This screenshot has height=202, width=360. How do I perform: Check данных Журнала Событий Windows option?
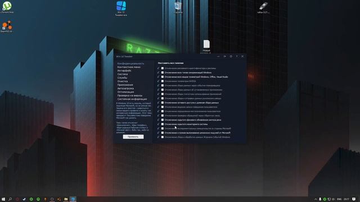[x=163, y=137]
